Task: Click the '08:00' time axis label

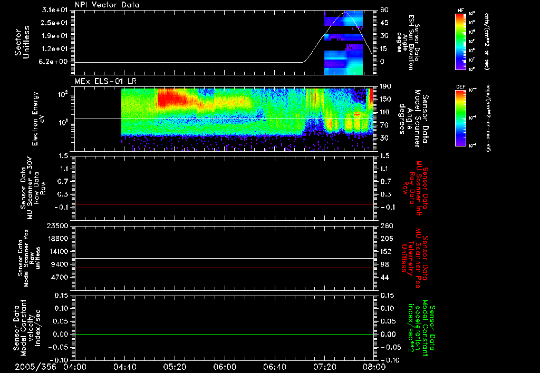Action: coord(374,367)
